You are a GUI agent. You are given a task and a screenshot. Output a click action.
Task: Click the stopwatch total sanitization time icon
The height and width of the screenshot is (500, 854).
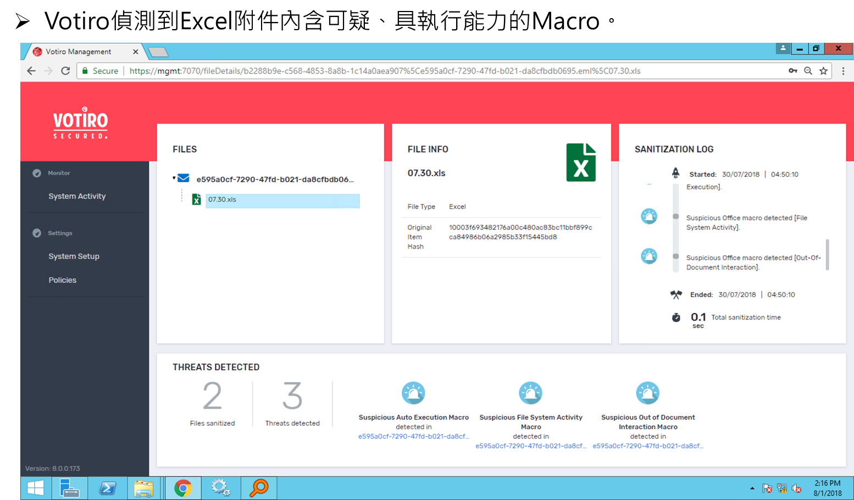pos(676,317)
